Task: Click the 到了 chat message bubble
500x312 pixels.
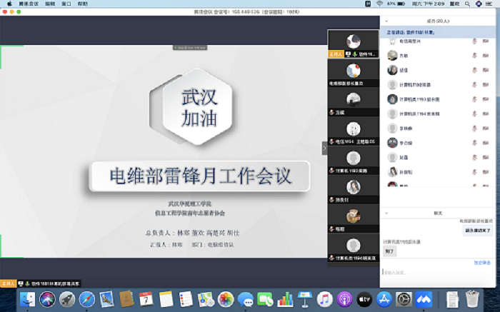Action: 390,251
